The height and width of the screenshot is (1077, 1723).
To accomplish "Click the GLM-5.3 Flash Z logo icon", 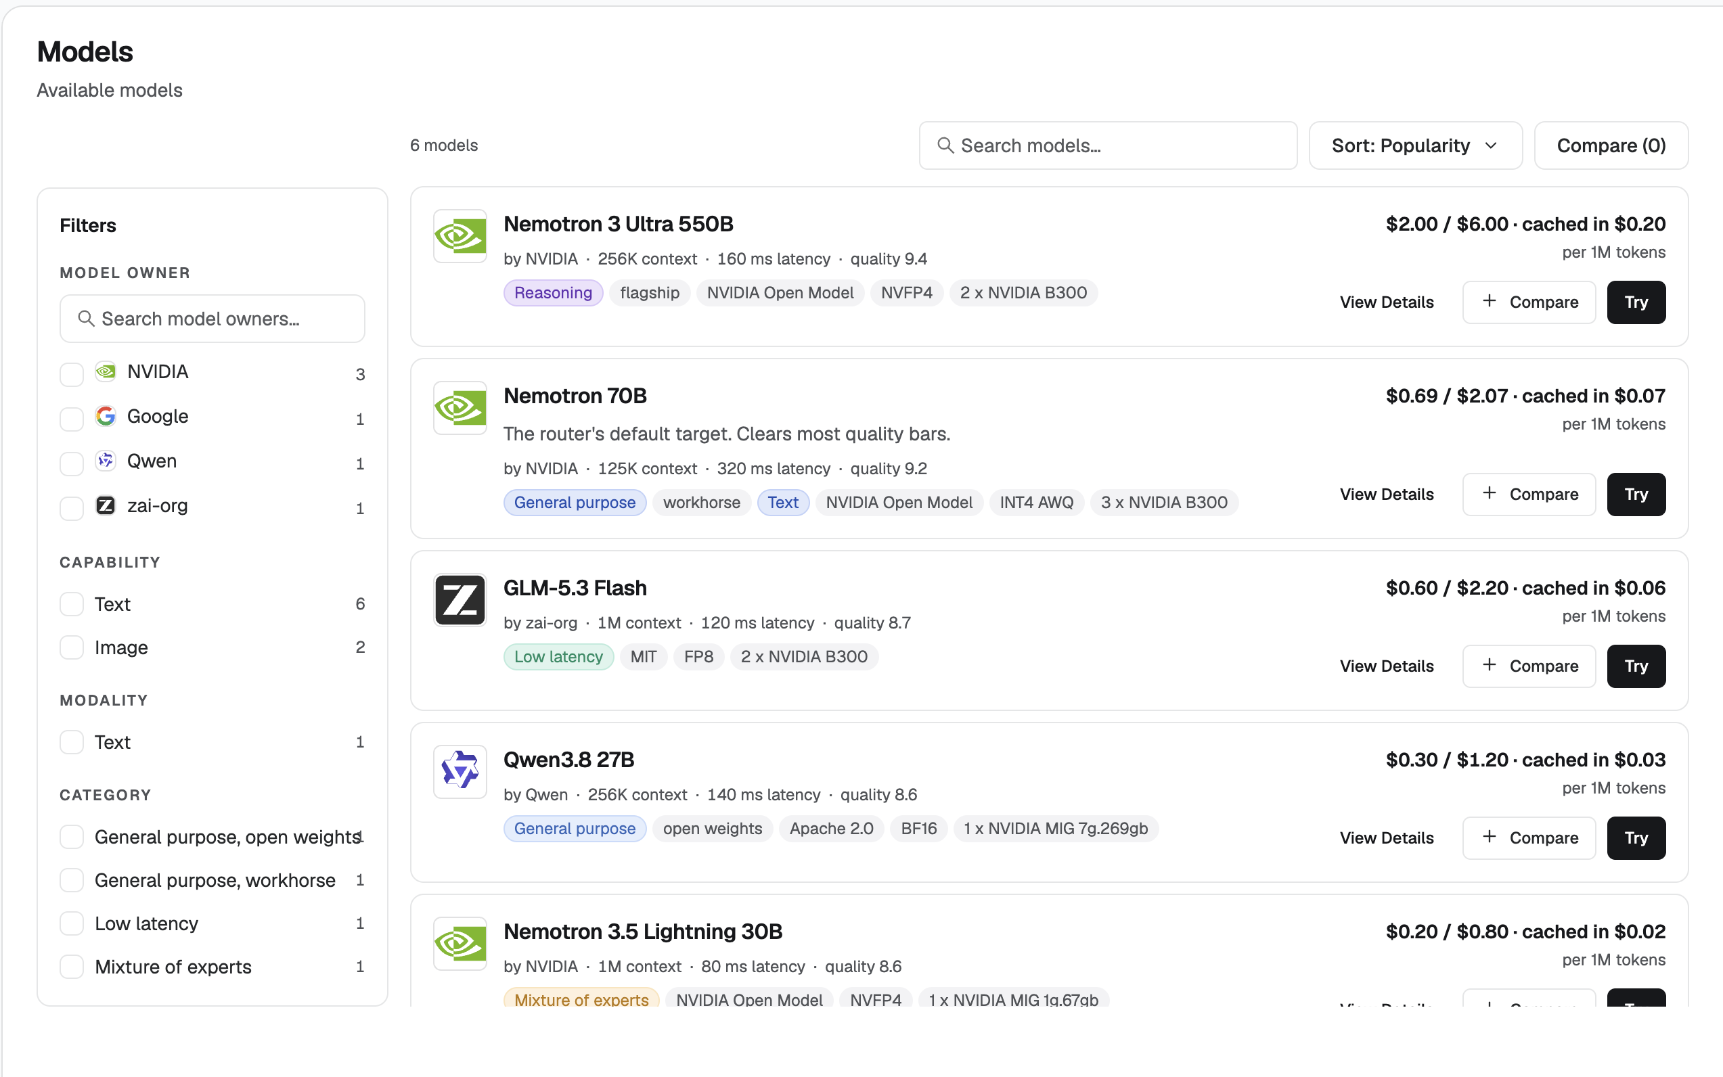I will [x=460, y=601].
